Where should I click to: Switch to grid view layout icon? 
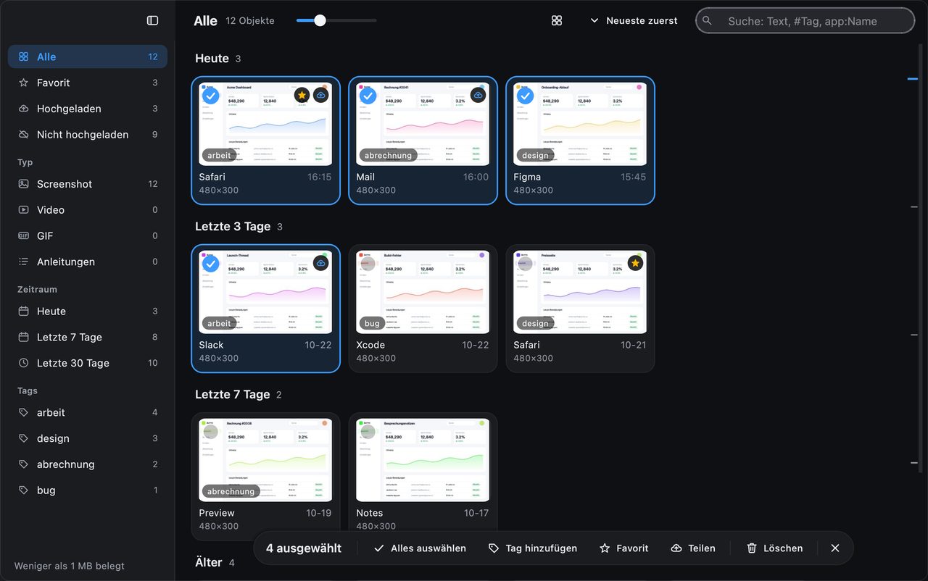pyautogui.click(x=557, y=20)
